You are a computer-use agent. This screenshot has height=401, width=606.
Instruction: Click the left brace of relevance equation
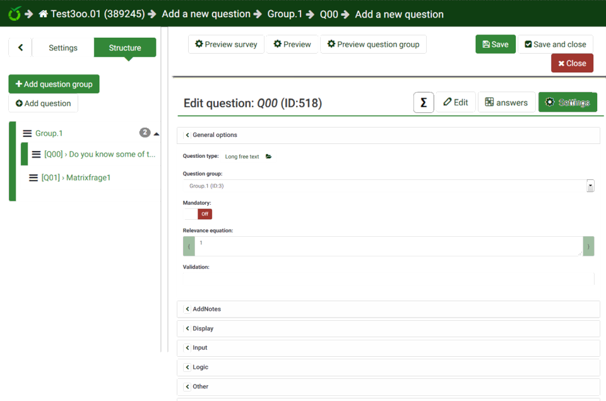[x=189, y=246]
